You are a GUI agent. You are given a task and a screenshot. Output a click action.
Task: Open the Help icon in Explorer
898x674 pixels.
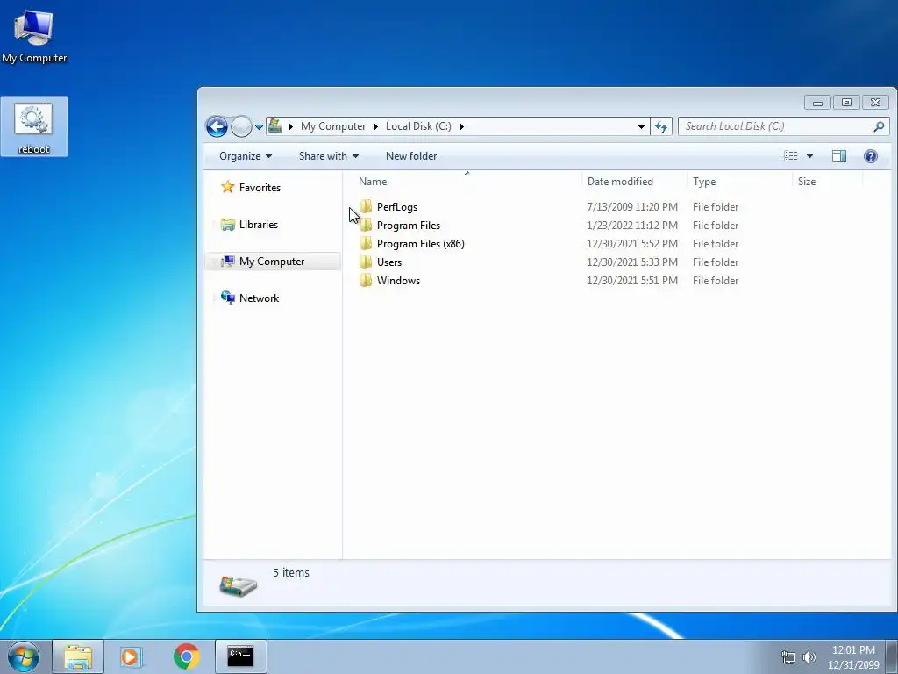coord(871,156)
